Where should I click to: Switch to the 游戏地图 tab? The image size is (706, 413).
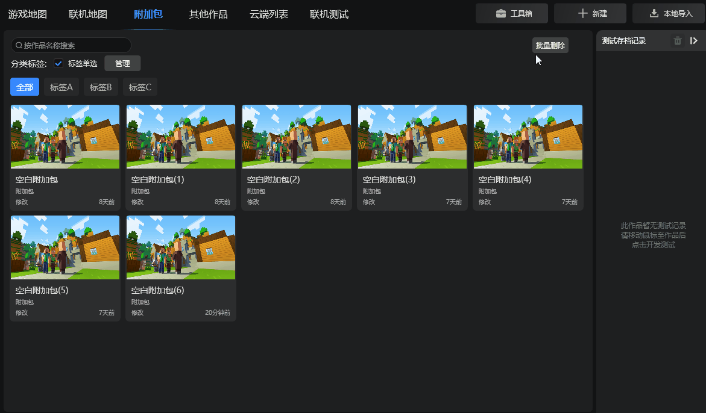coord(28,14)
